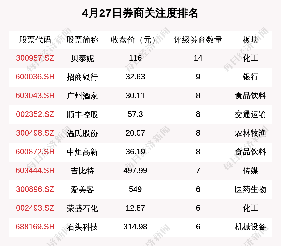The height and width of the screenshot is (246, 281).
Task: Click stock code 600036.SH
Action: [x=35, y=77]
